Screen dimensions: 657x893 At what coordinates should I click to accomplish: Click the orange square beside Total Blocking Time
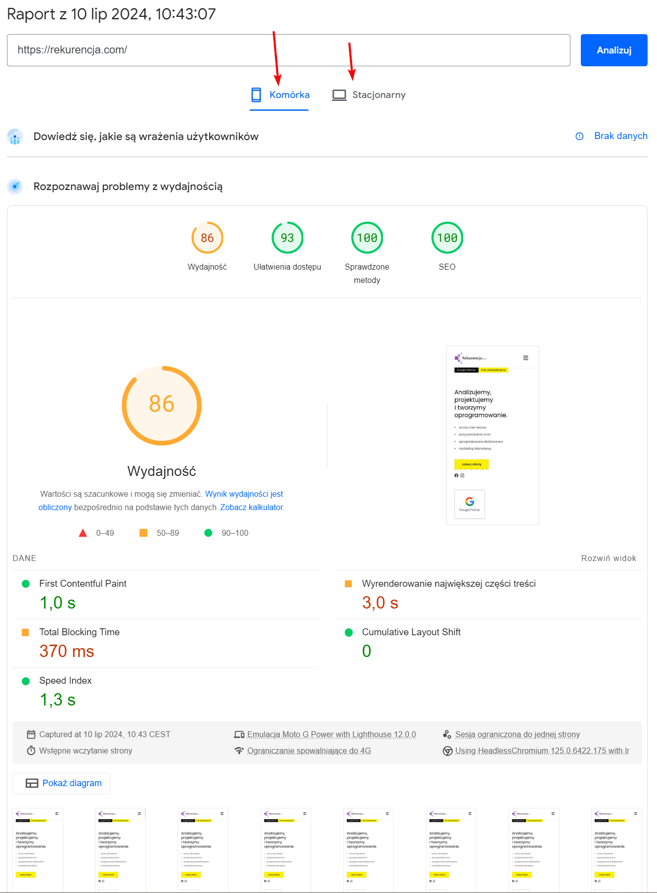(x=25, y=632)
